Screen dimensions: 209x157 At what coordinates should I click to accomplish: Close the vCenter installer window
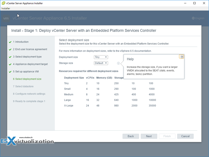(x=204, y=3)
